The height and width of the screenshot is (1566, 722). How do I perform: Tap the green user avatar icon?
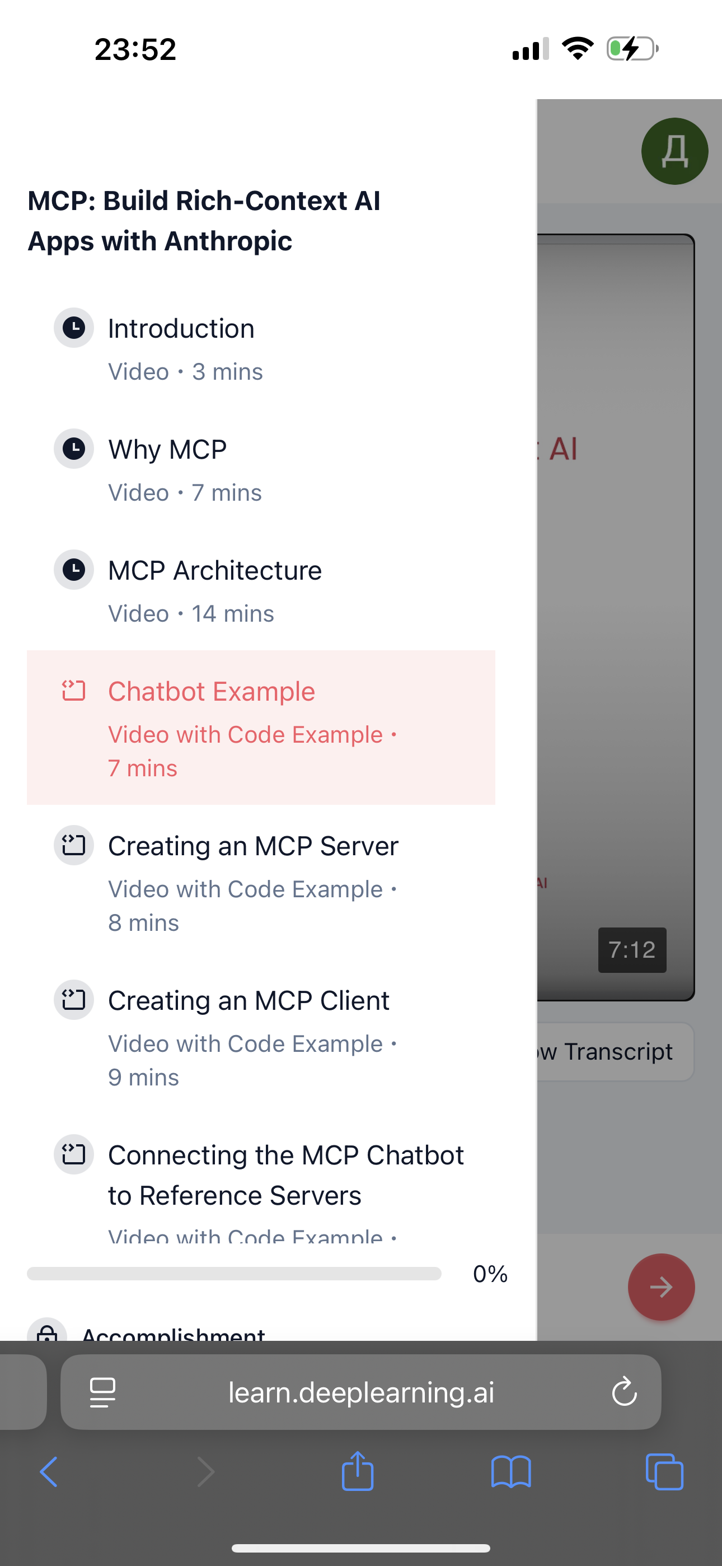click(674, 151)
